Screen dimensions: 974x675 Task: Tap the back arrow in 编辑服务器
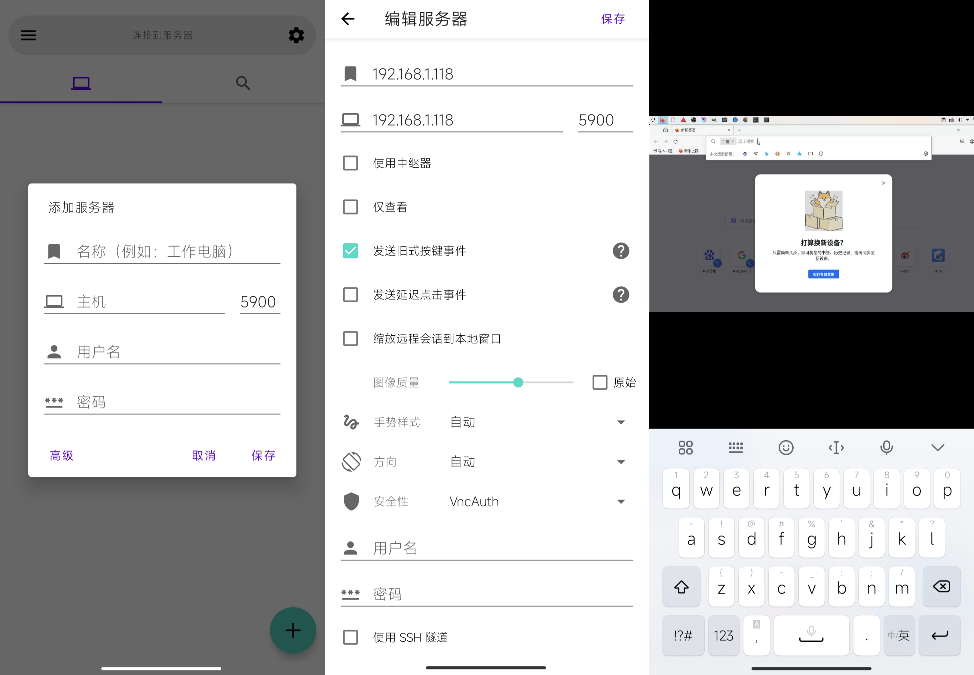coord(348,19)
